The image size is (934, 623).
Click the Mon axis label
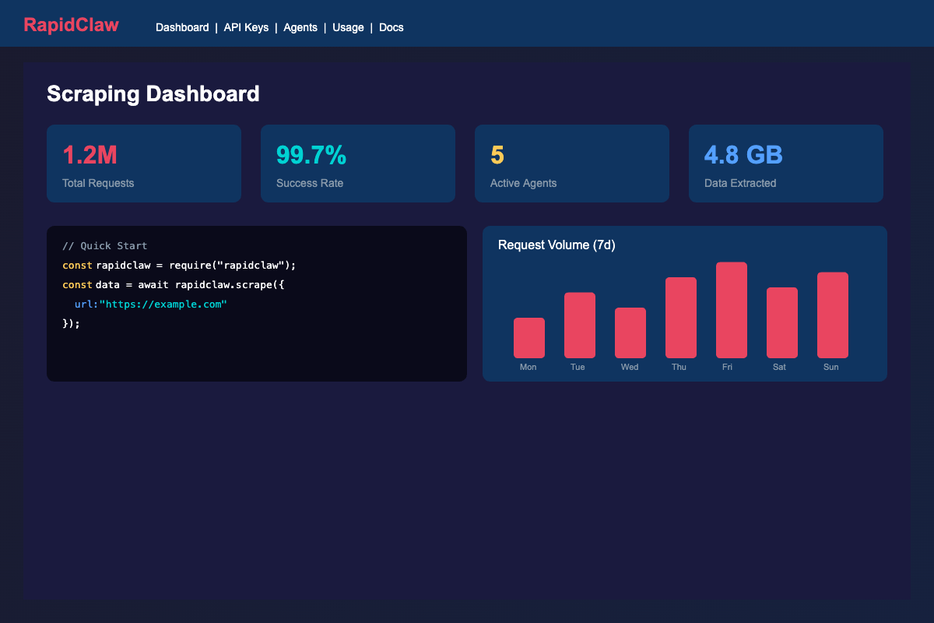click(528, 367)
